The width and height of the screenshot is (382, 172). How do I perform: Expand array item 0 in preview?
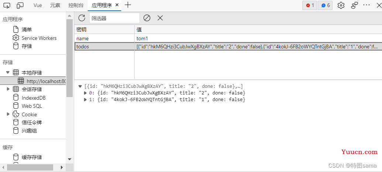85,93
